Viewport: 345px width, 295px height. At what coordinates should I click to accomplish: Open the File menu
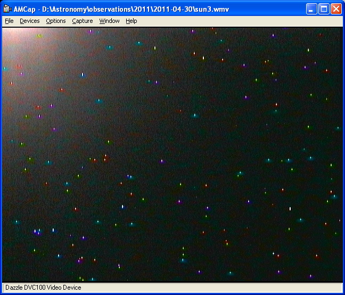point(9,21)
